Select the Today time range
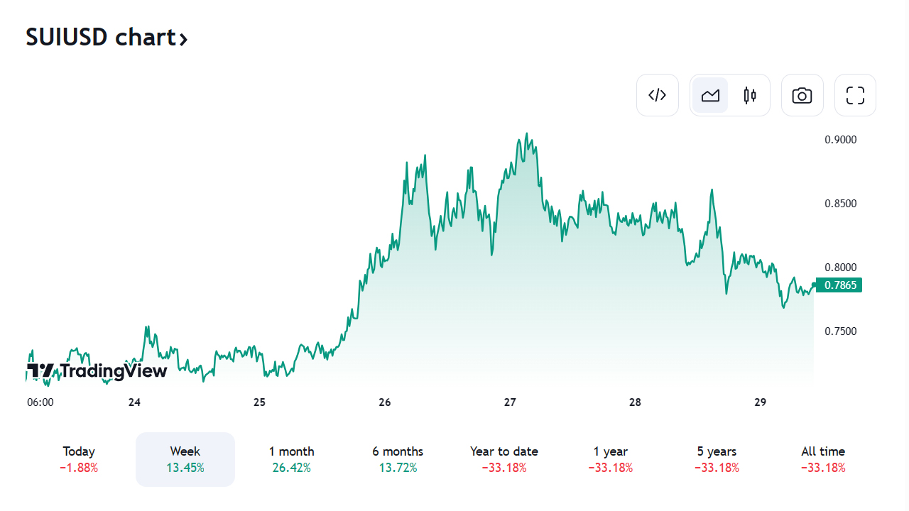The width and height of the screenshot is (909, 511). 79,459
